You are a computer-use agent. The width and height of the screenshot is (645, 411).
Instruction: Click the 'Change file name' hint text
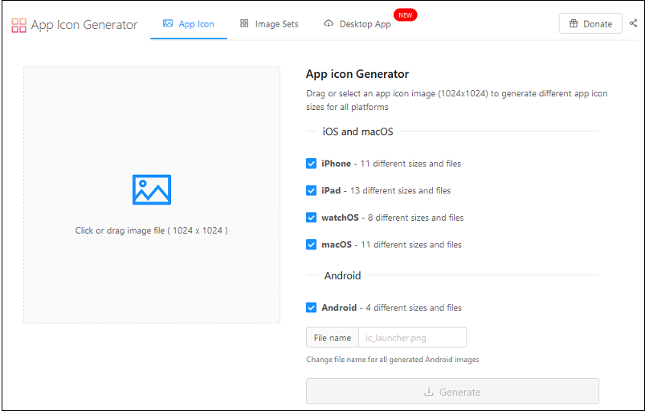[393, 359]
